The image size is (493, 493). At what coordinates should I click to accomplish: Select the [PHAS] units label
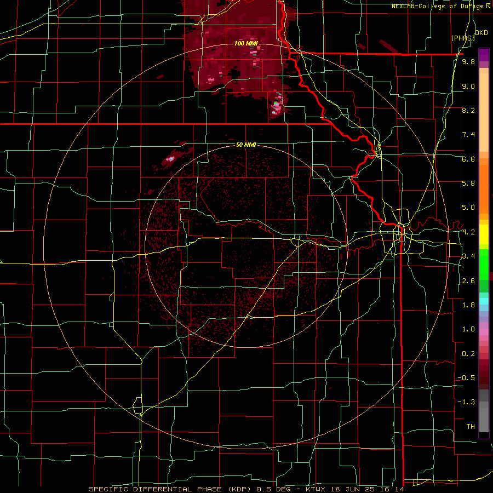click(463, 38)
